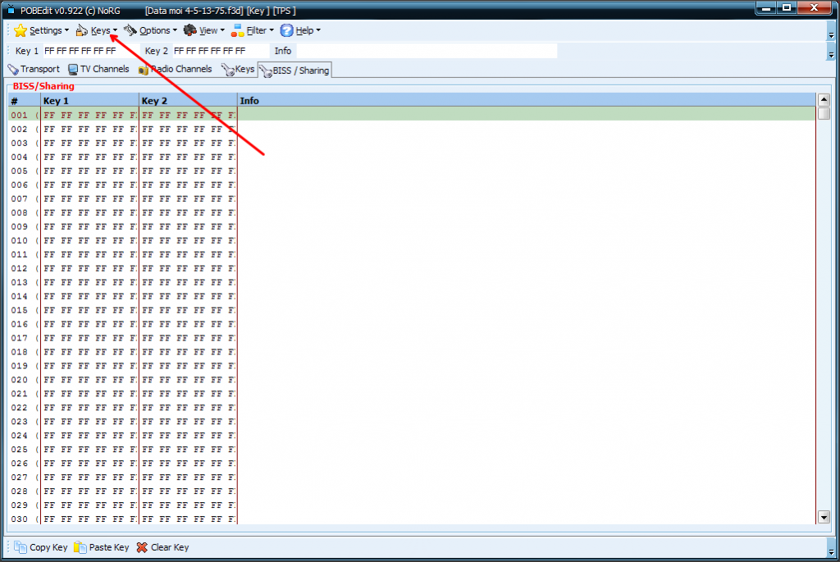This screenshot has width=840, height=562.
Task: Click the Radio Channels tab icon
Action: (143, 70)
